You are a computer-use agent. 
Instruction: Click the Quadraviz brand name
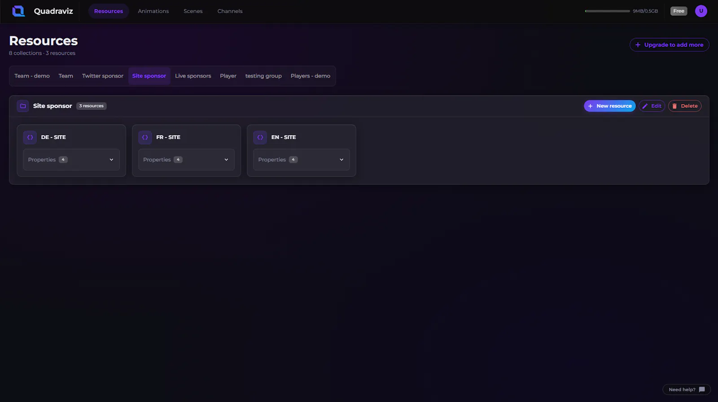click(53, 11)
